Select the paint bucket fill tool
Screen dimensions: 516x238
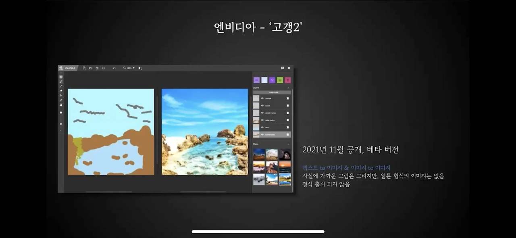[x=61, y=95]
